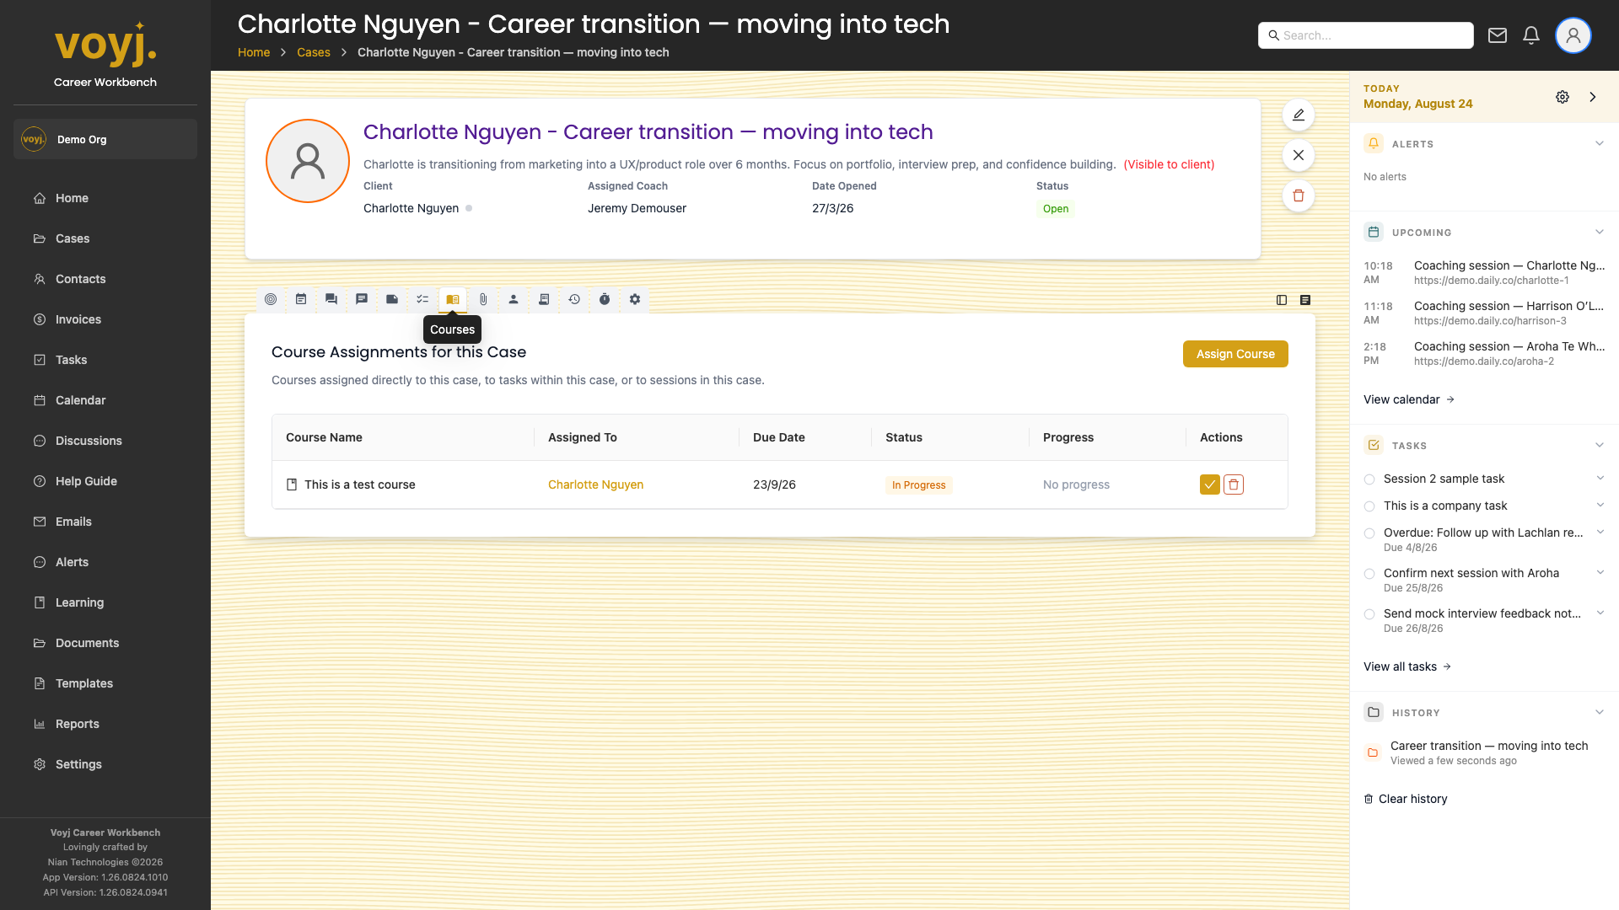Image resolution: width=1619 pixels, height=910 pixels.
Task: Check off This is a company task
Action: point(1369,506)
